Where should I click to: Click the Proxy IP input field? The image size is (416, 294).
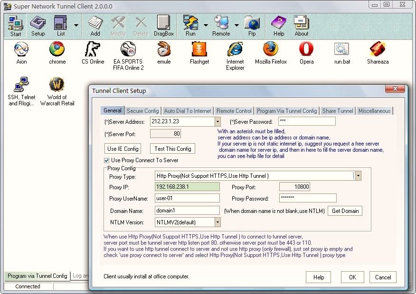click(187, 187)
